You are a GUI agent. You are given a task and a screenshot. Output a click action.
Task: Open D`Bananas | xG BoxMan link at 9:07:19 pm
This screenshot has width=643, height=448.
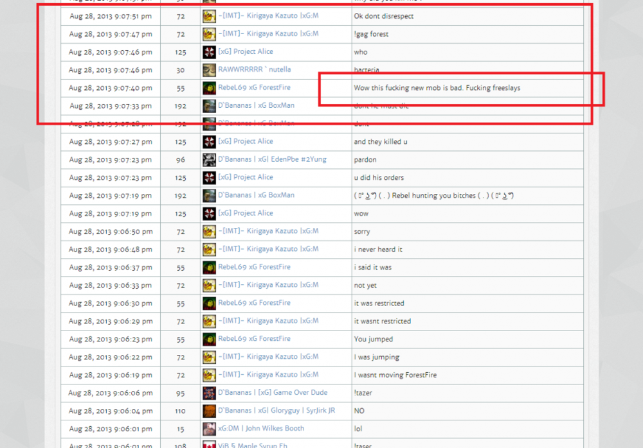click(x=257, y=195)
